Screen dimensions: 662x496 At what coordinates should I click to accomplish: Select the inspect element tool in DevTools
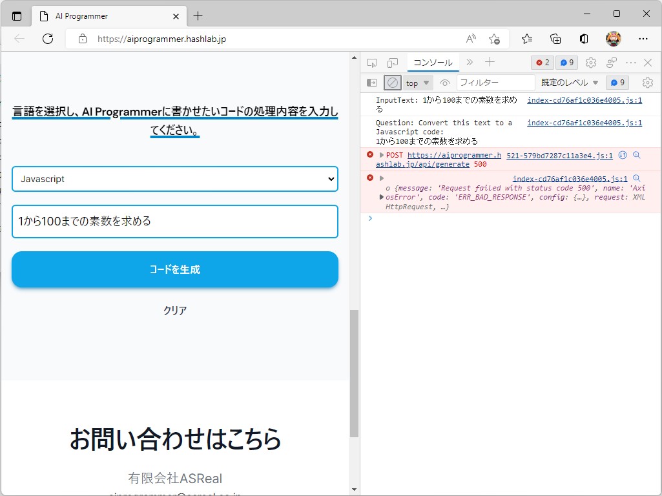point(371,62)
